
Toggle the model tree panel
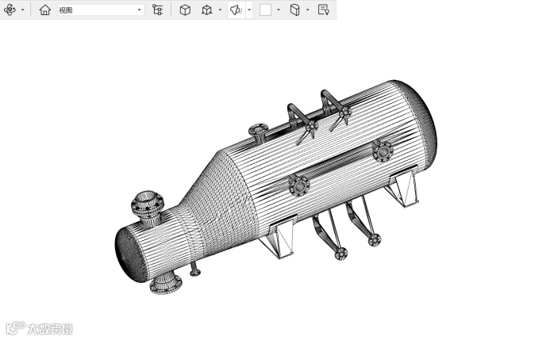pyautogui.click(x=157, y=10)
